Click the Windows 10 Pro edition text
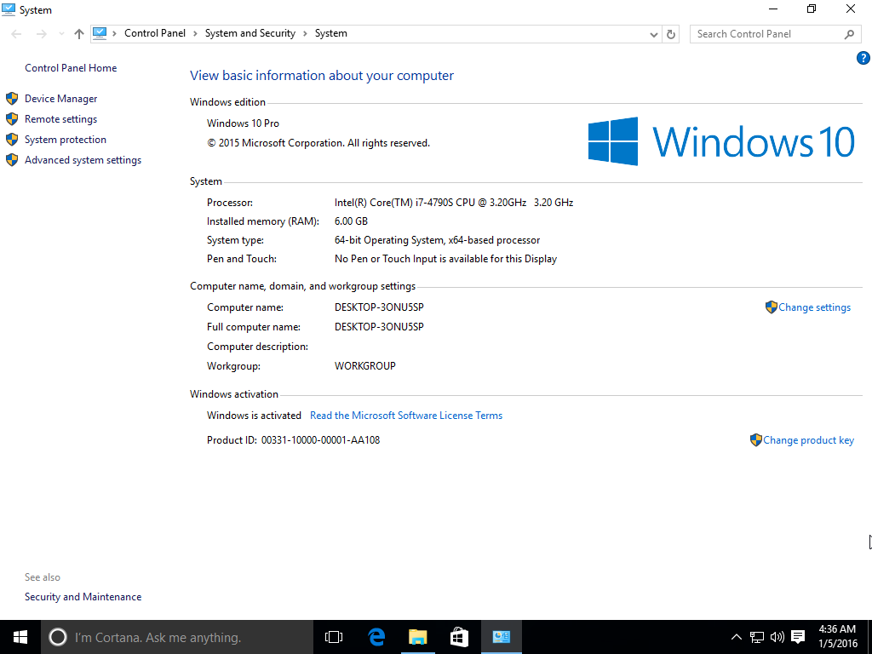 point(243,123)
